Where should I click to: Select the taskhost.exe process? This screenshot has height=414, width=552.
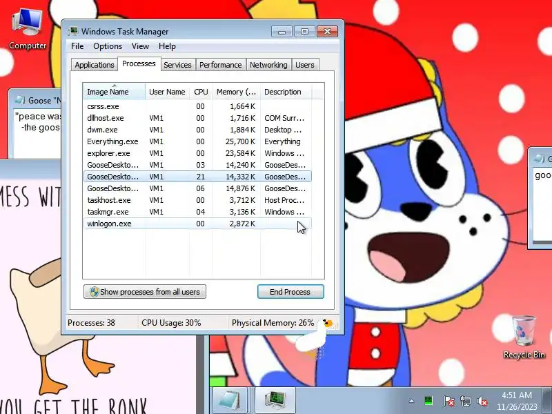click(x=197, y=200)
